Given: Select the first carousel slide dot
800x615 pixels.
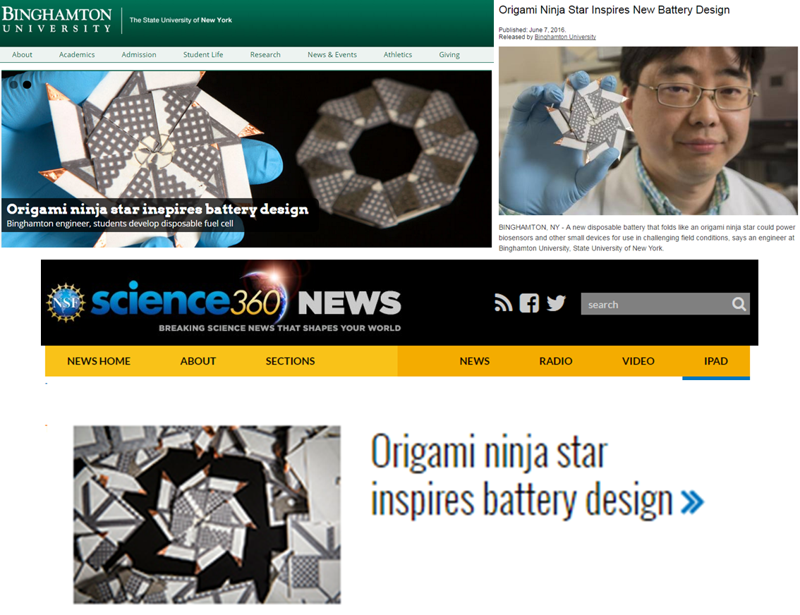Looking at the screenshot, I should point(13,85).
